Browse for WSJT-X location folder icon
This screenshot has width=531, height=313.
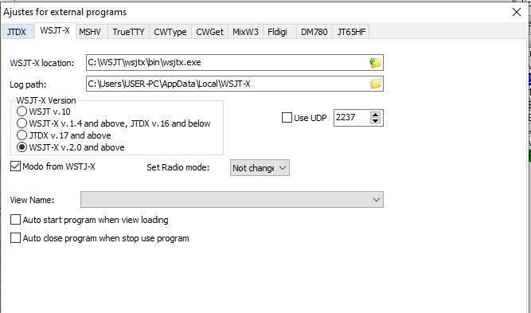pos(375,63)
